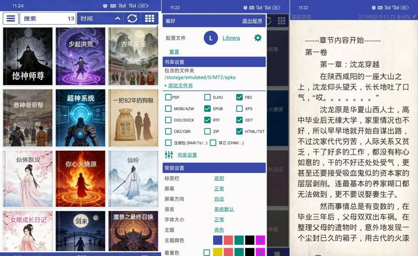Open the book 憋神哥哥帮
418x256 pixels.
pyautogui.click(x=28, y=118)
